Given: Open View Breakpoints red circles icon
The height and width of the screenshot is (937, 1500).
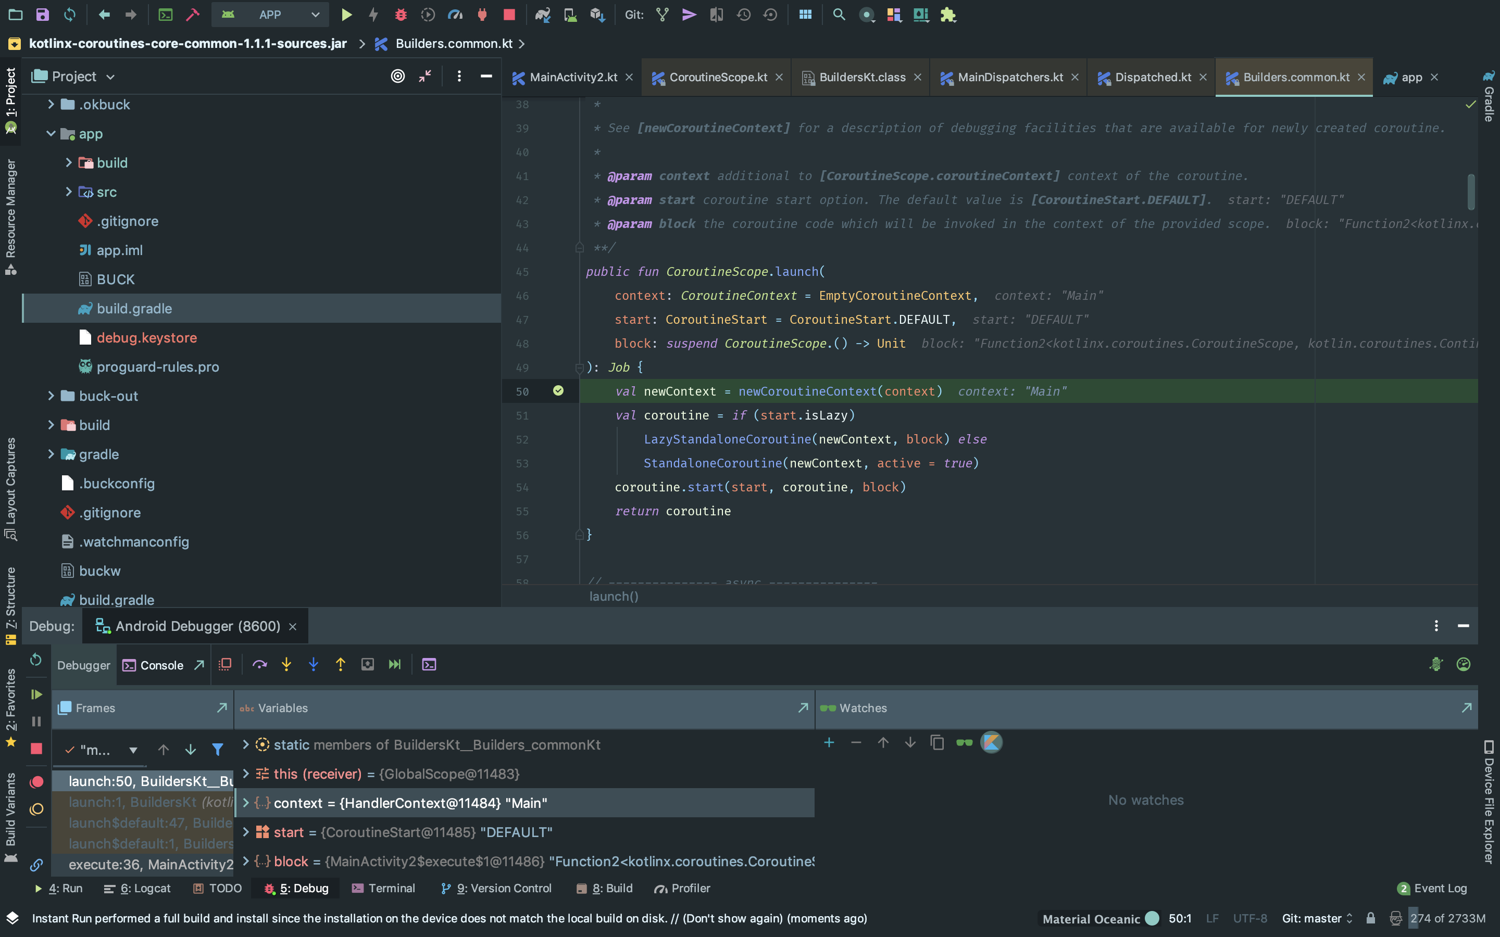Looking at the screenshot, I should (x=36, y=781).
